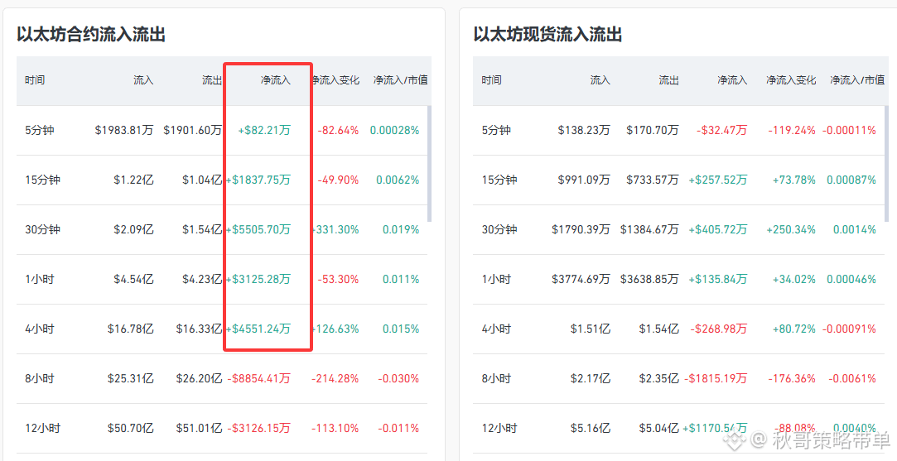This screenshot has width=897, height=461.
Task: Click the outflow value $1.04亿
Action: (203, 180)
